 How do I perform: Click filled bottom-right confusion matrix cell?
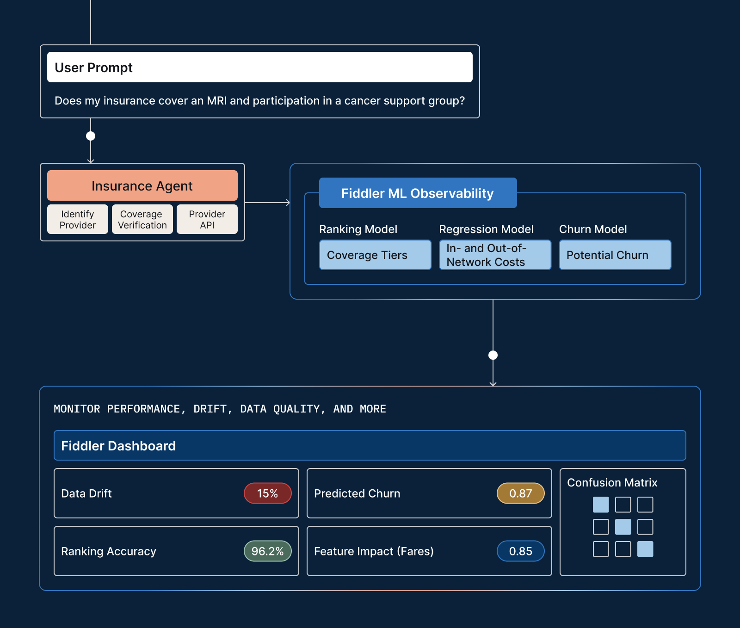tap(645, 549)
